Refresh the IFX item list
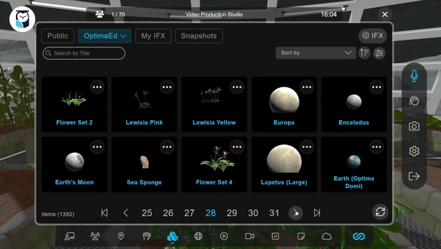This screenshot has width=441, height=249. 380,212
